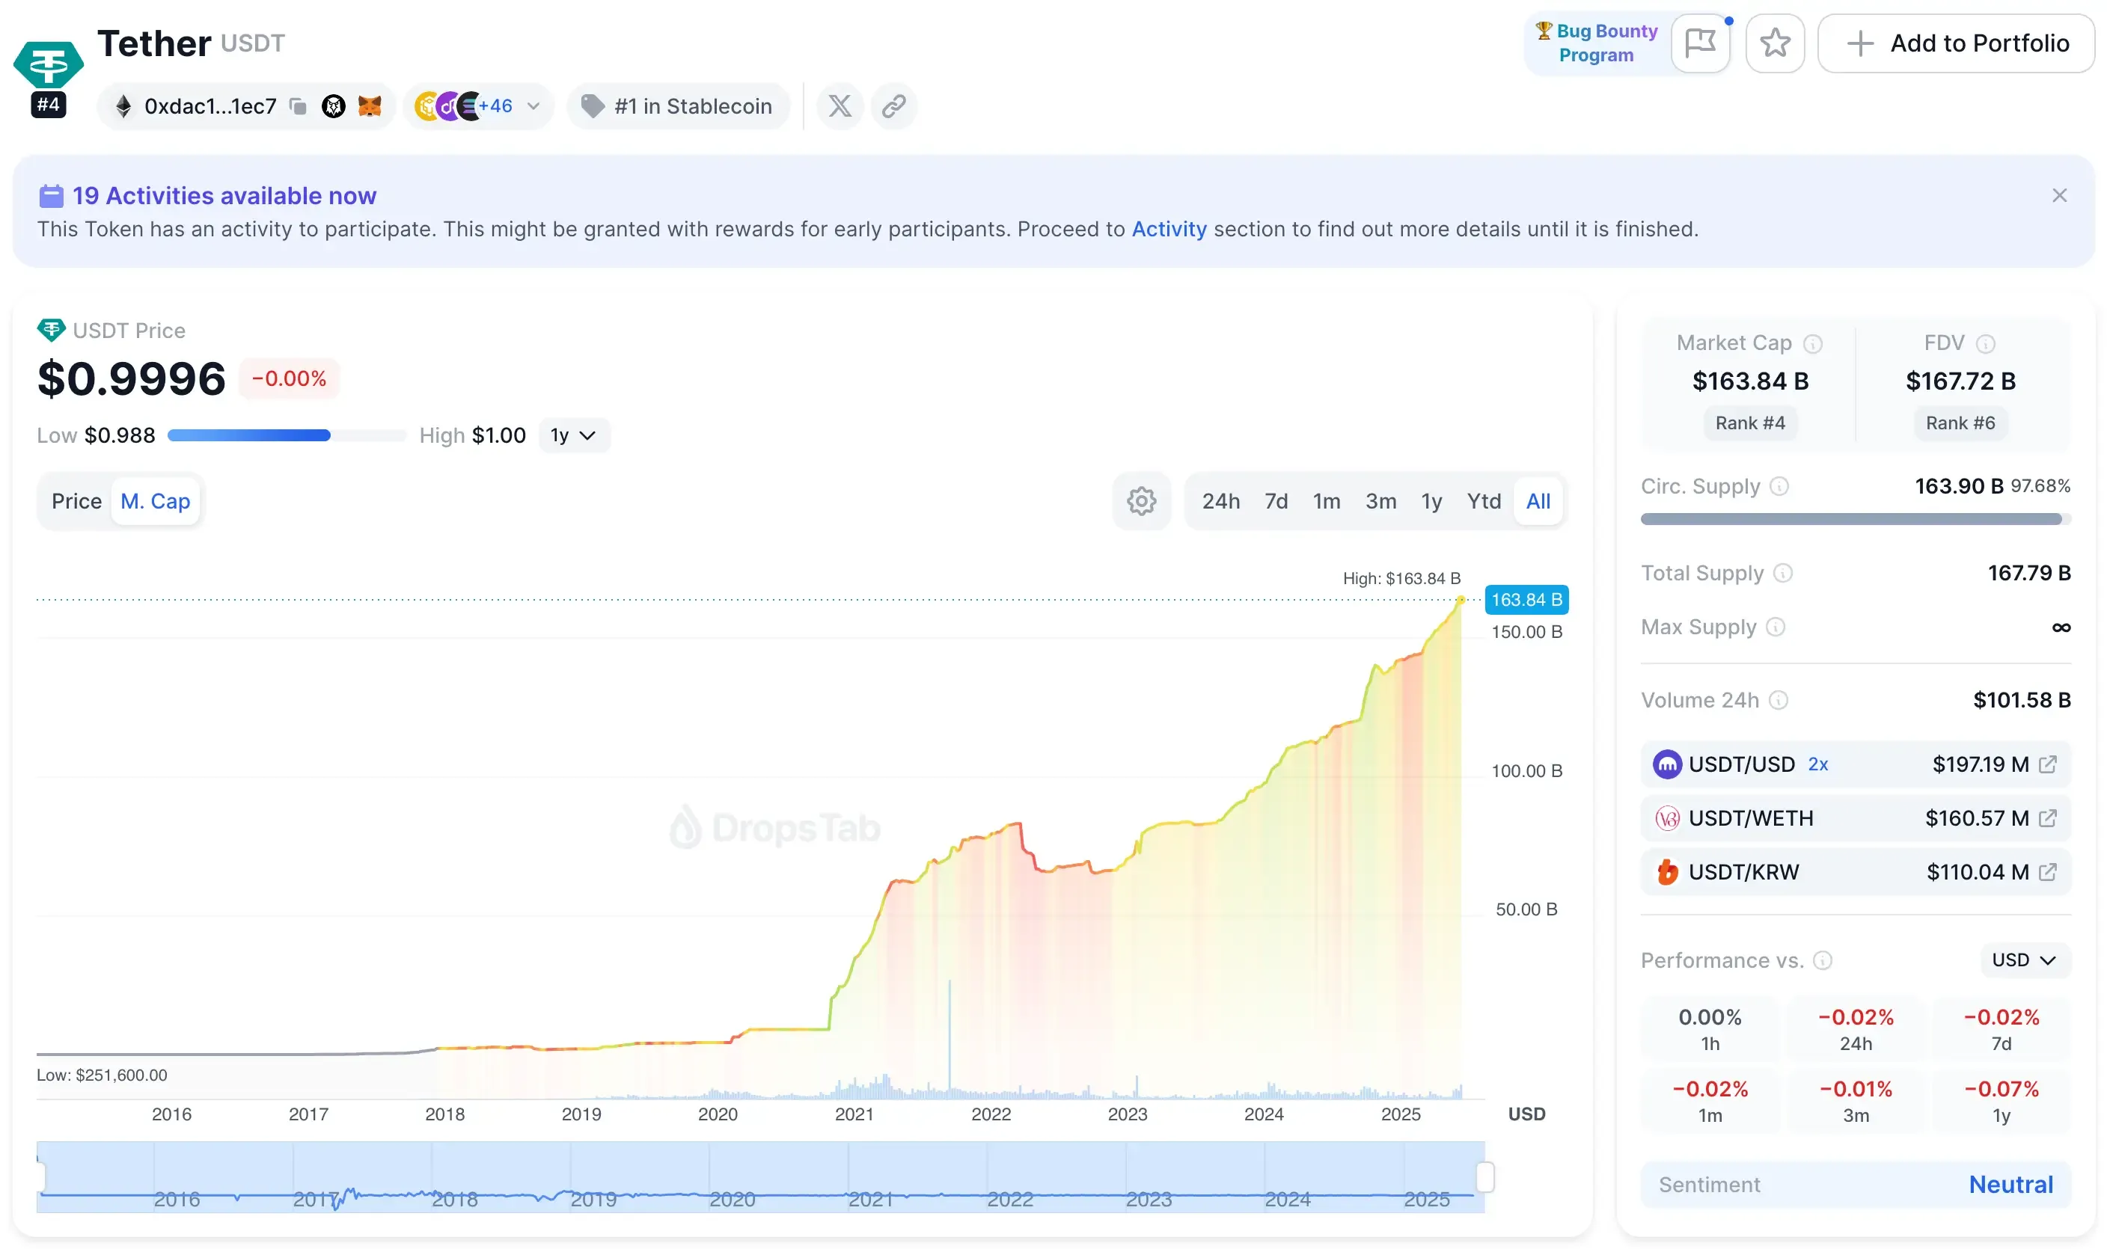Open the Activity section link

1169,228
